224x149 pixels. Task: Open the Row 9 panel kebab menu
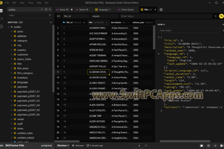(x=223, y=30)
